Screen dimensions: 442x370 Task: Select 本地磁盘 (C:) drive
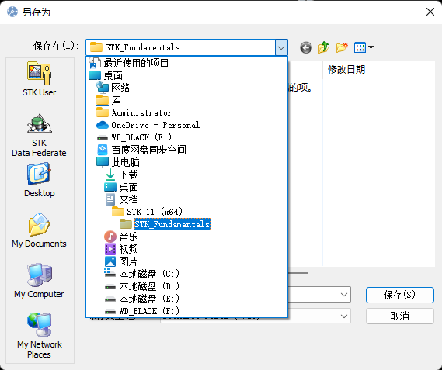[x=142, y=274]
